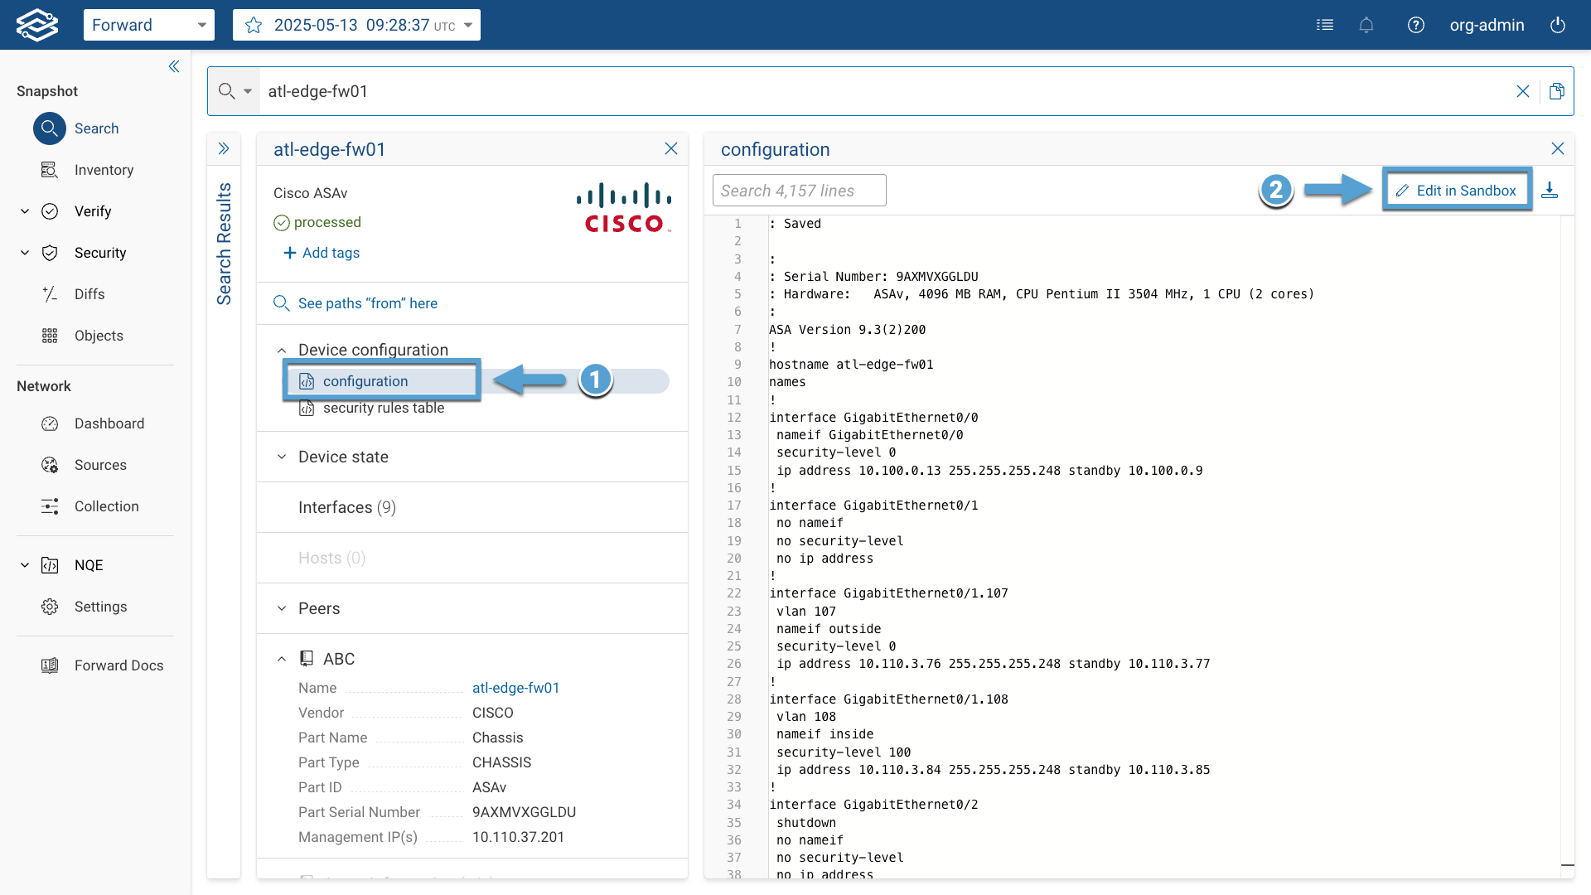Open the help question mark icon
The image size is (1591, 895).
(x=1416, y=25)
